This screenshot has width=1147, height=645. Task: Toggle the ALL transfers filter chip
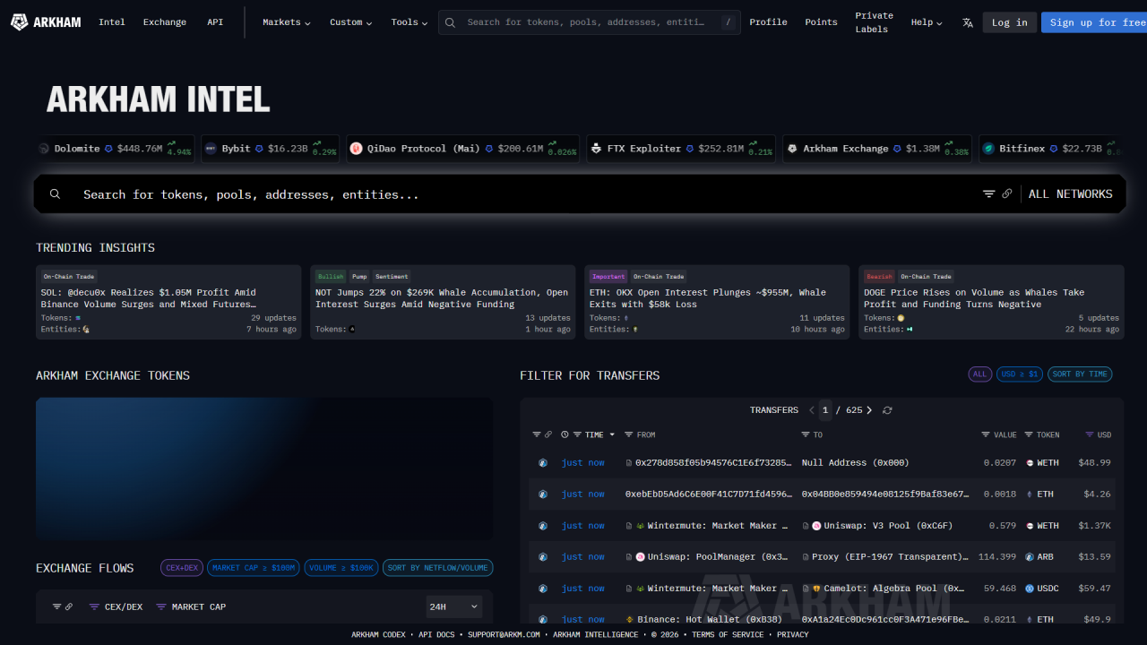point(980,374)
